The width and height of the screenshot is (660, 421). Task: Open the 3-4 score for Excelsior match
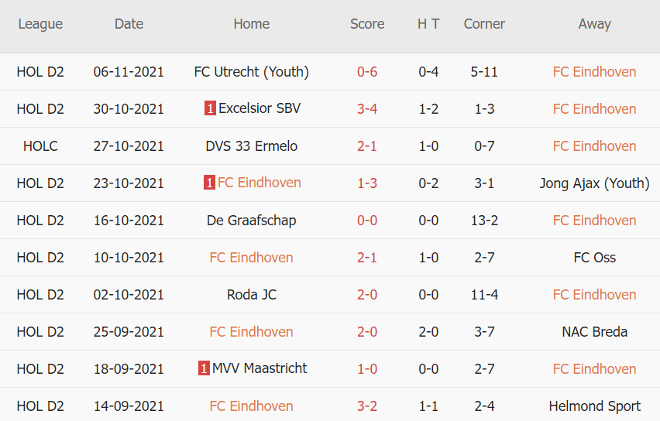(367, 109)
